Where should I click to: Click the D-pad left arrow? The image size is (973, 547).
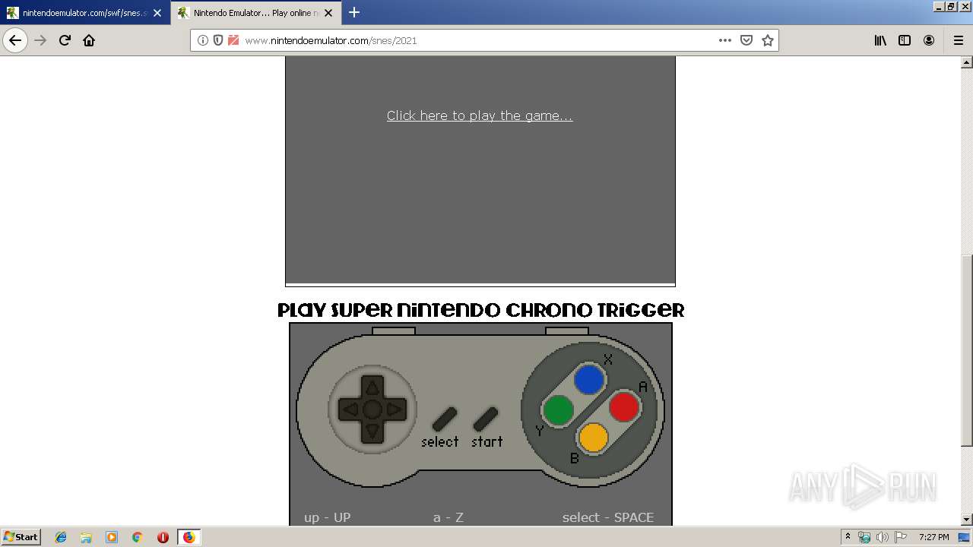(x=350, y=410)
